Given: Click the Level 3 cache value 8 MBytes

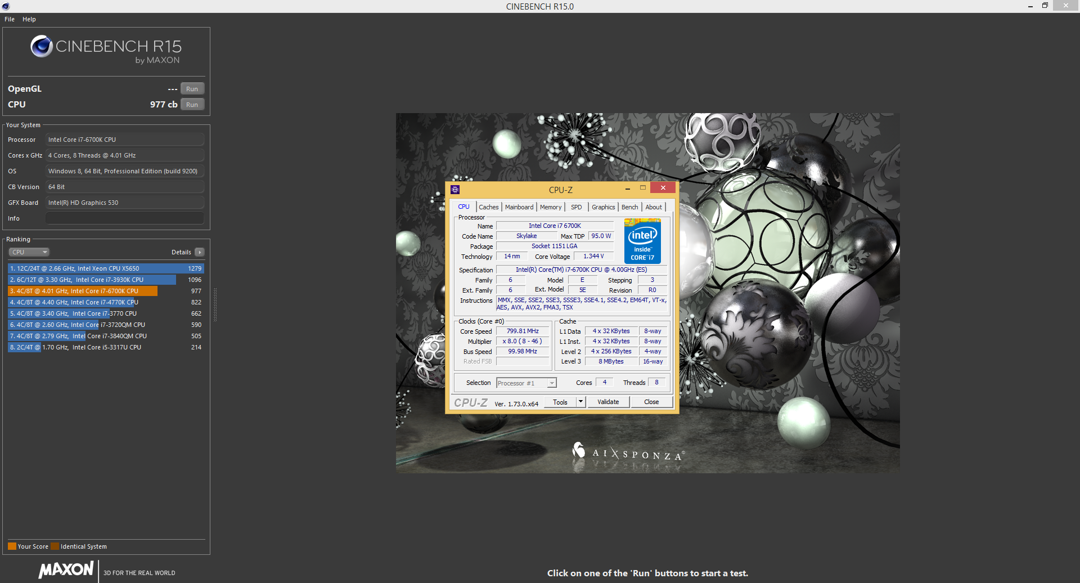Looking at the screenshot, I should (611, 362).
